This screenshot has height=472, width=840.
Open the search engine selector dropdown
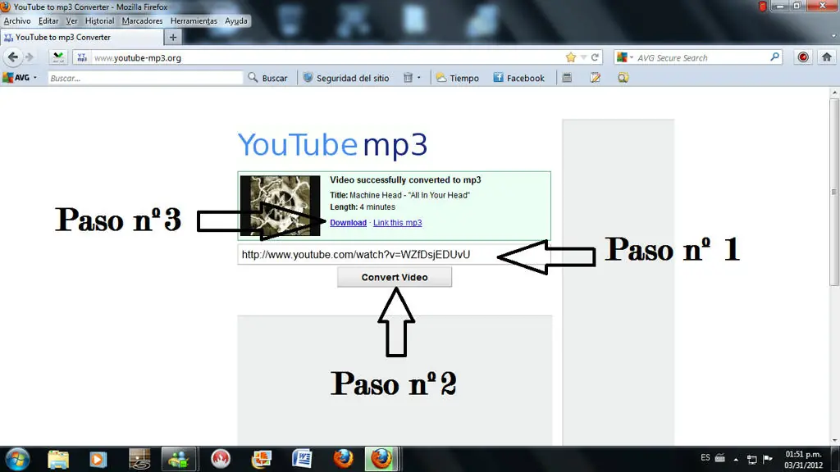[x=624, y=57]
